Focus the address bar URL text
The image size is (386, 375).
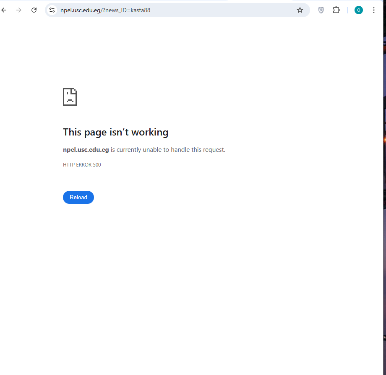105,10
